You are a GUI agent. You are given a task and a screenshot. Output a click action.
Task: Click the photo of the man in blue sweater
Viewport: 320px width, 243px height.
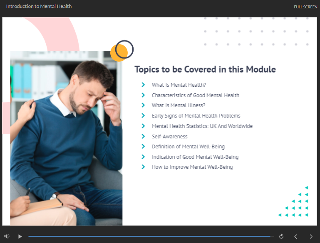(x=66, y=138)
